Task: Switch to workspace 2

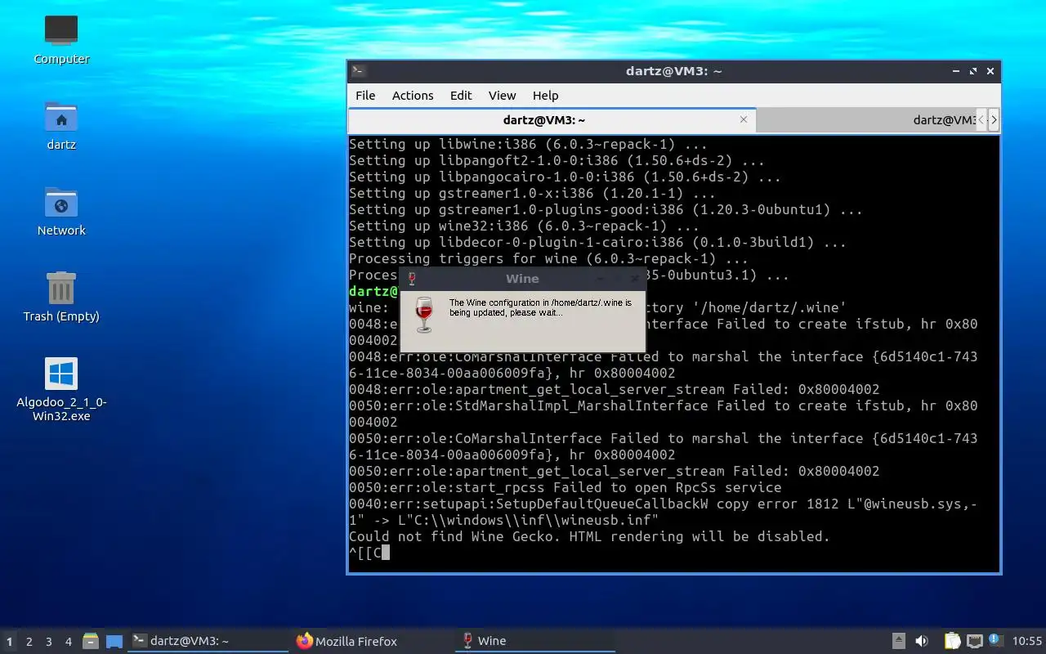Action: point(29,642)
